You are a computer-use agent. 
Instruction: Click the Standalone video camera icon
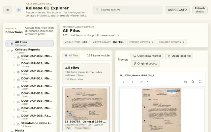[18, 124]
